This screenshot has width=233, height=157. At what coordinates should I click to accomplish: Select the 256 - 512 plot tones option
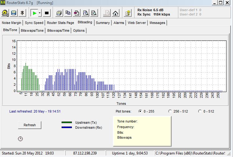(x=170, y=111)
